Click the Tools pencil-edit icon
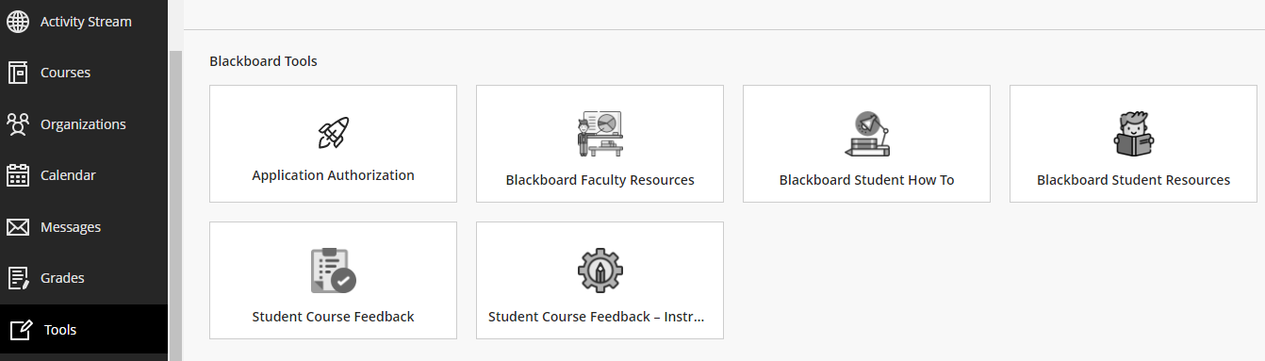The image size is (1265, 361). click(x=21, y=330)
